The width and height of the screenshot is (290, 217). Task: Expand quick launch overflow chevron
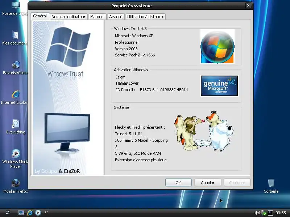[46, 212]
